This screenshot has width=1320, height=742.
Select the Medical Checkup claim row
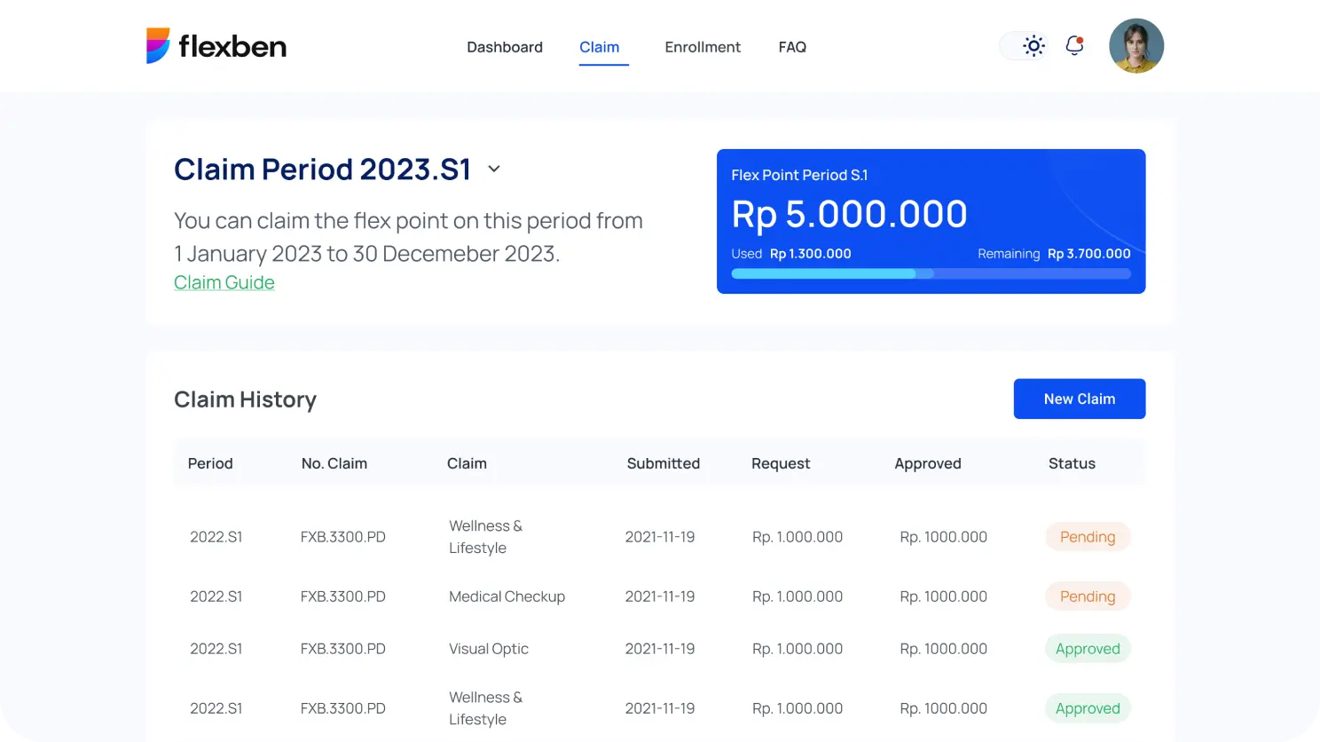(507, 596)
